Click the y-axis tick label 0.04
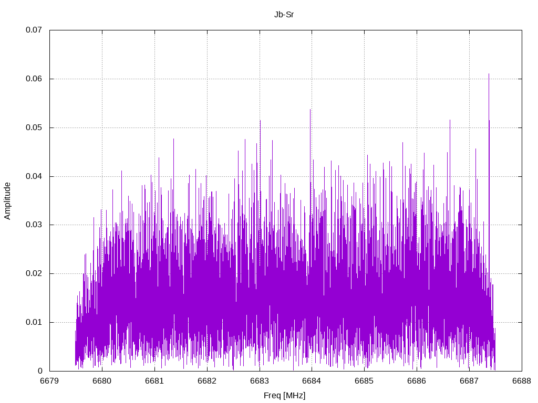 click(34, 176)
